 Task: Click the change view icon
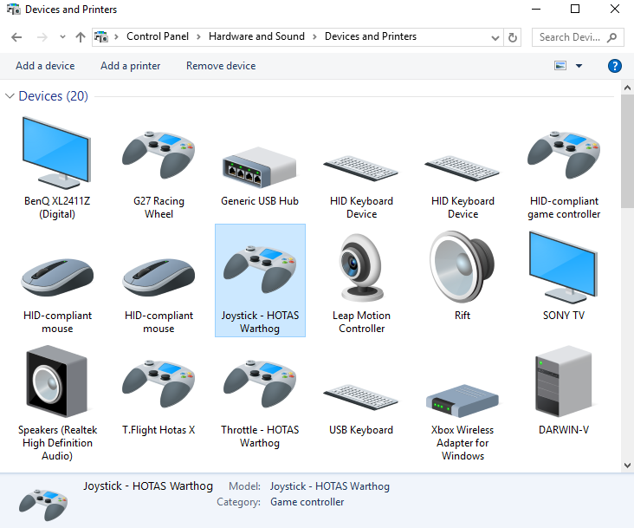[x=560, y=66]
